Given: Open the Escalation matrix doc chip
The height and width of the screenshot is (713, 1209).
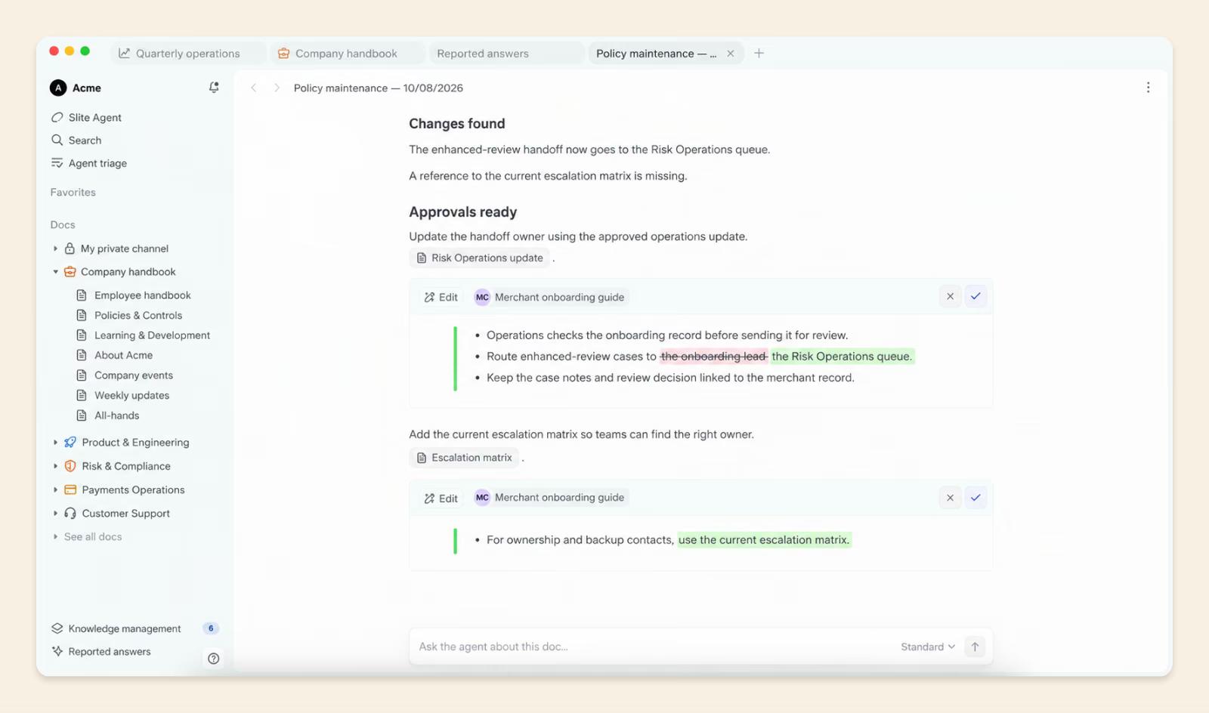Looking at the screenshot, I should (464, 458).
